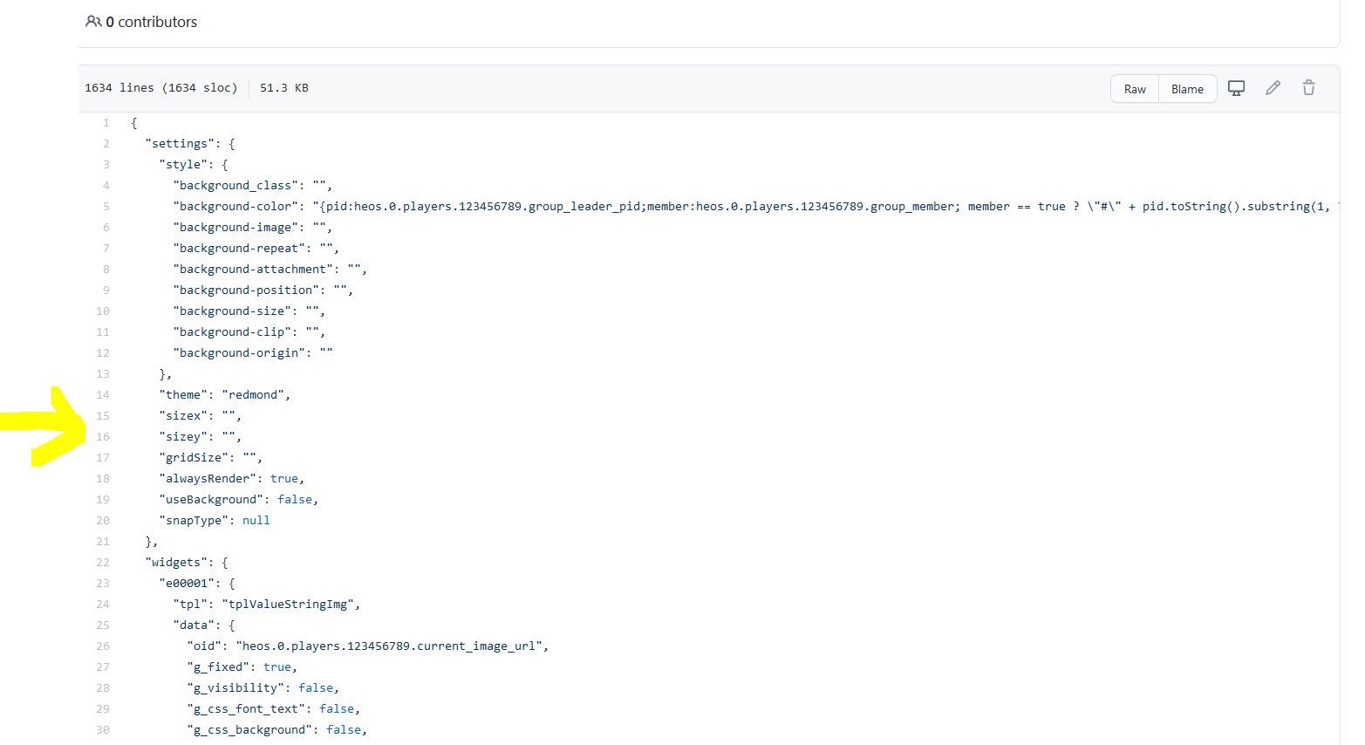This screenshot has width=1365, height=745.
Task: Click the "sizey" key text
Action: [183, 437]
